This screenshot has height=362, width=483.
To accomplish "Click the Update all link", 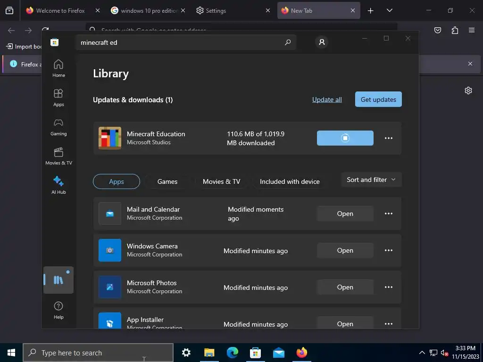I will (327, 99).
